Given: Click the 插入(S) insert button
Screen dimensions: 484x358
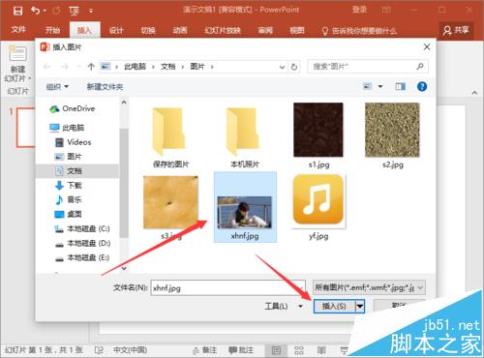Looking at the screenshot, I should coord(334,306).
